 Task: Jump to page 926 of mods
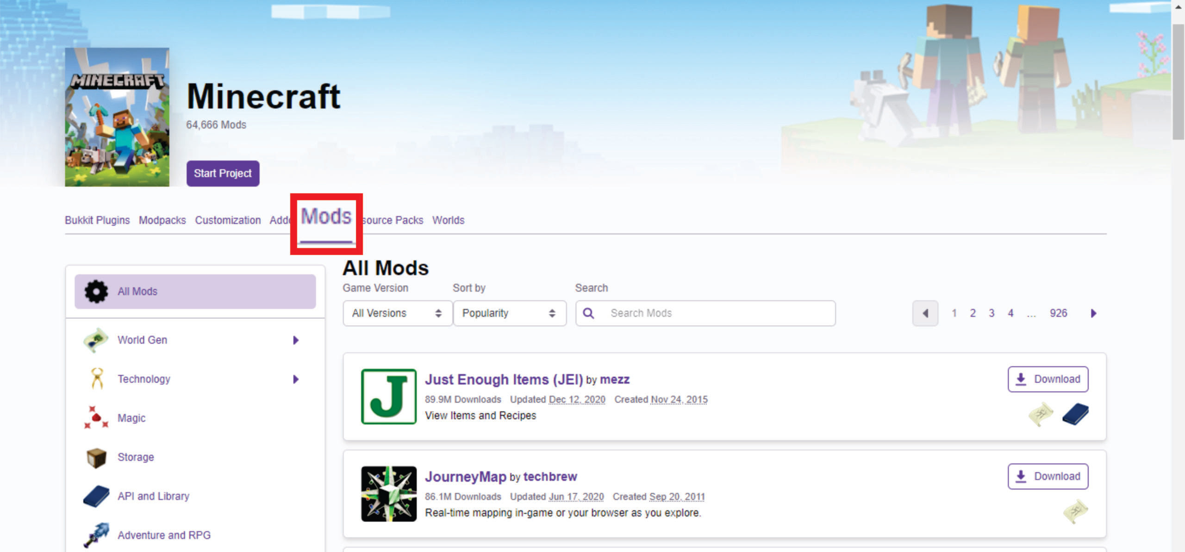pyautogui.click(x=1058, y=313)
